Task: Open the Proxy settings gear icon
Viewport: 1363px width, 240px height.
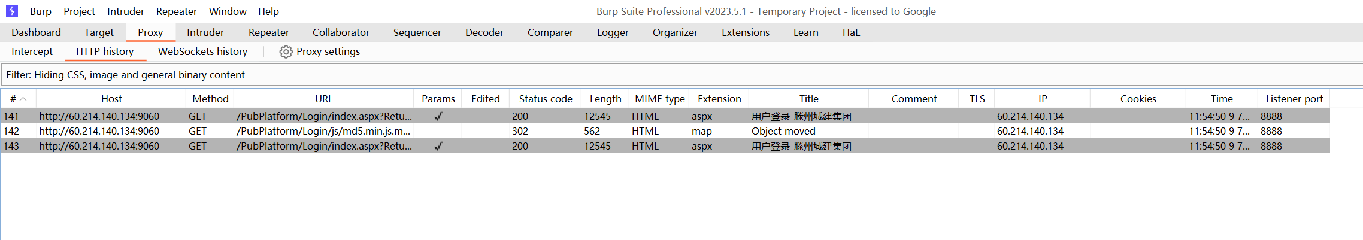Action: point(286,52)
